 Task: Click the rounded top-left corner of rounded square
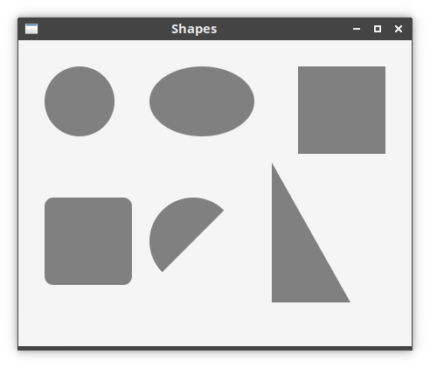(x=48, y=201)
